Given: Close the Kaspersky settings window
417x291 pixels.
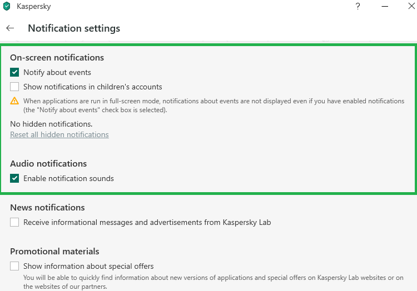Looking at the screenshot, I should click(x=410, y=7).
